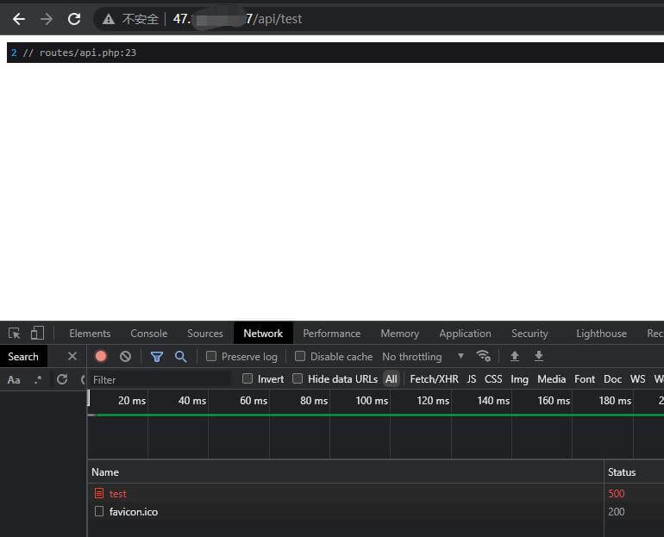This screenshot has width=664, height=537.
Task: Filter requests by Doc
Action: click(x=612, y=379)
